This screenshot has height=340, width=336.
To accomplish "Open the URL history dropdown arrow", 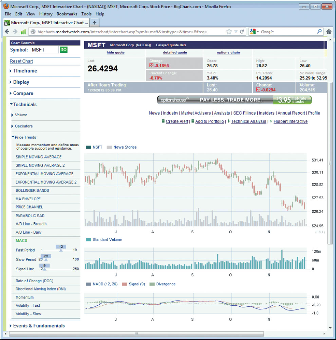I will 236,32.
